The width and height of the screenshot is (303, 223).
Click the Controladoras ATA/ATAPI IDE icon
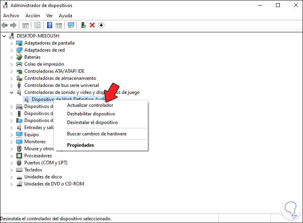click(19, 71)
